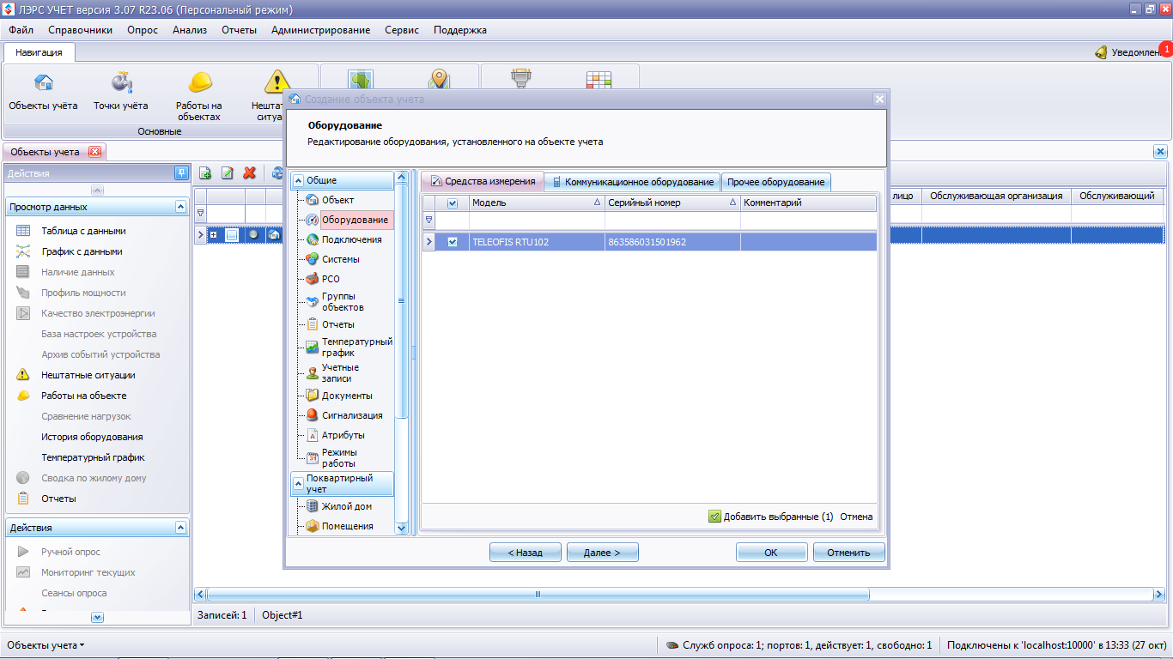Expand the Object#1 row plus sign

click(x=213, y=234)
